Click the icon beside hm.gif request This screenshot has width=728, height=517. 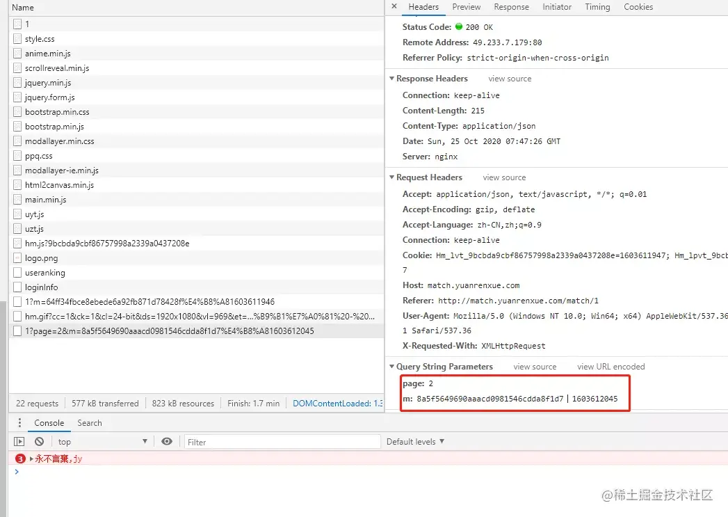(17, 317)
